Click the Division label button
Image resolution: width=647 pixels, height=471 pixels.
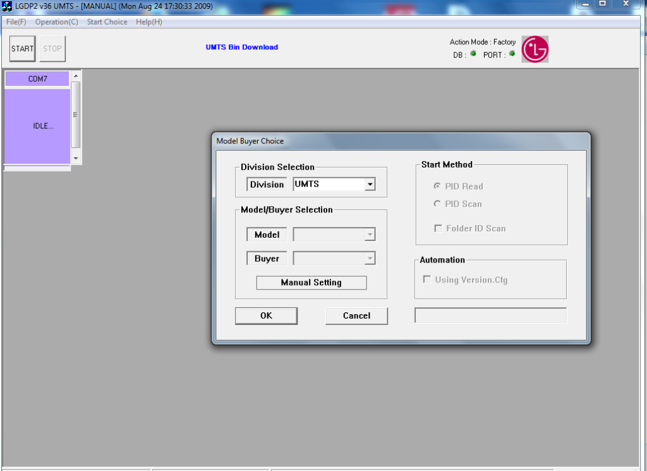point(267,185)
